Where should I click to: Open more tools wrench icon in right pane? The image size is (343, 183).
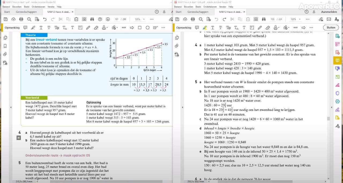[337, 126]
